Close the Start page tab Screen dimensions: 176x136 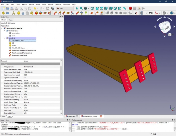coord(77,116)
